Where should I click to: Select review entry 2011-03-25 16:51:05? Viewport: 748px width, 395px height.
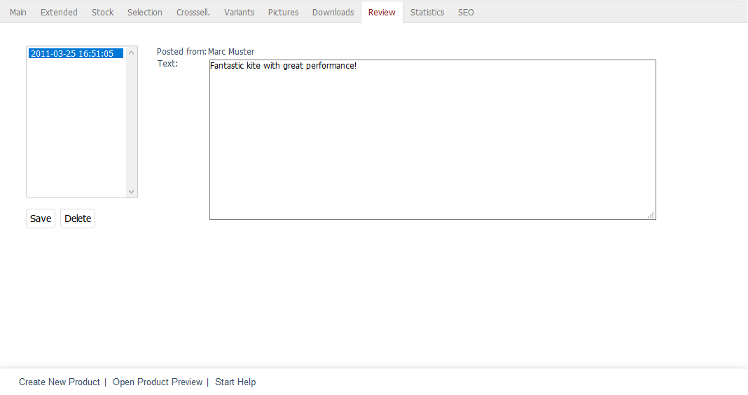76,53
